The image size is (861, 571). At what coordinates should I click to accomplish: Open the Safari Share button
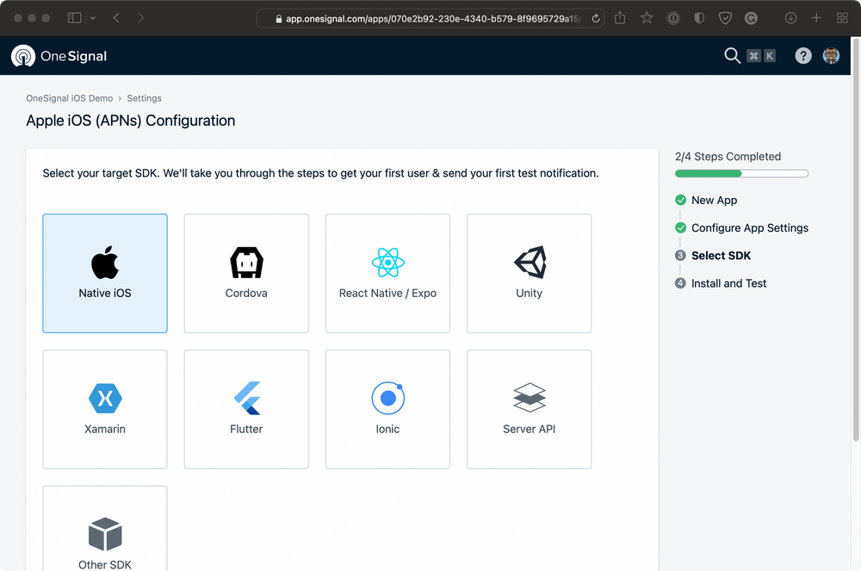(x=620, y=18)
